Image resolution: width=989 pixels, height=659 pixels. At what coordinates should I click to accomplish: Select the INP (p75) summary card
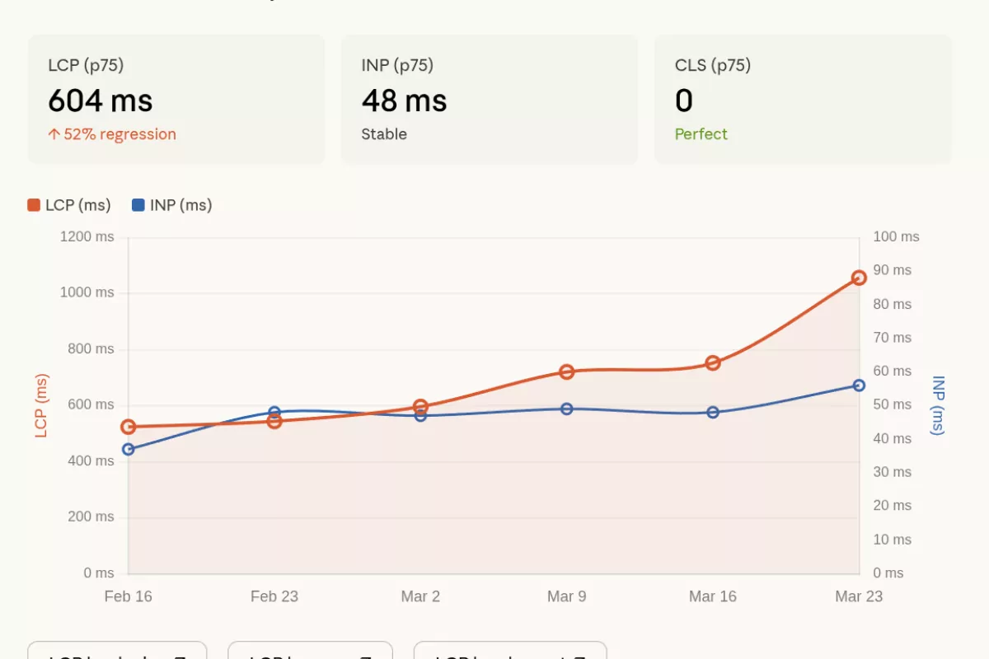(x=489, y=98)
